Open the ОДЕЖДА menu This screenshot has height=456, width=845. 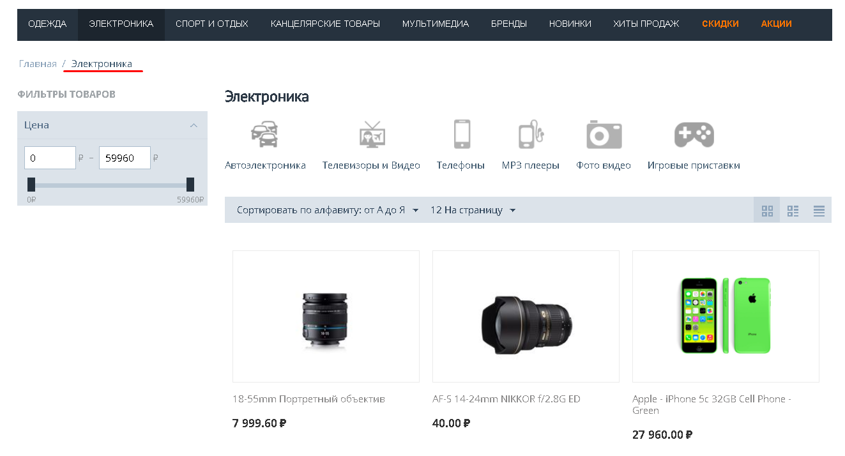tap(47, 24)
